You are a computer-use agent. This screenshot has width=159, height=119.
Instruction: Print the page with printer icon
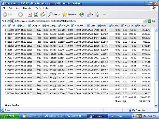[x=97, y=14]
